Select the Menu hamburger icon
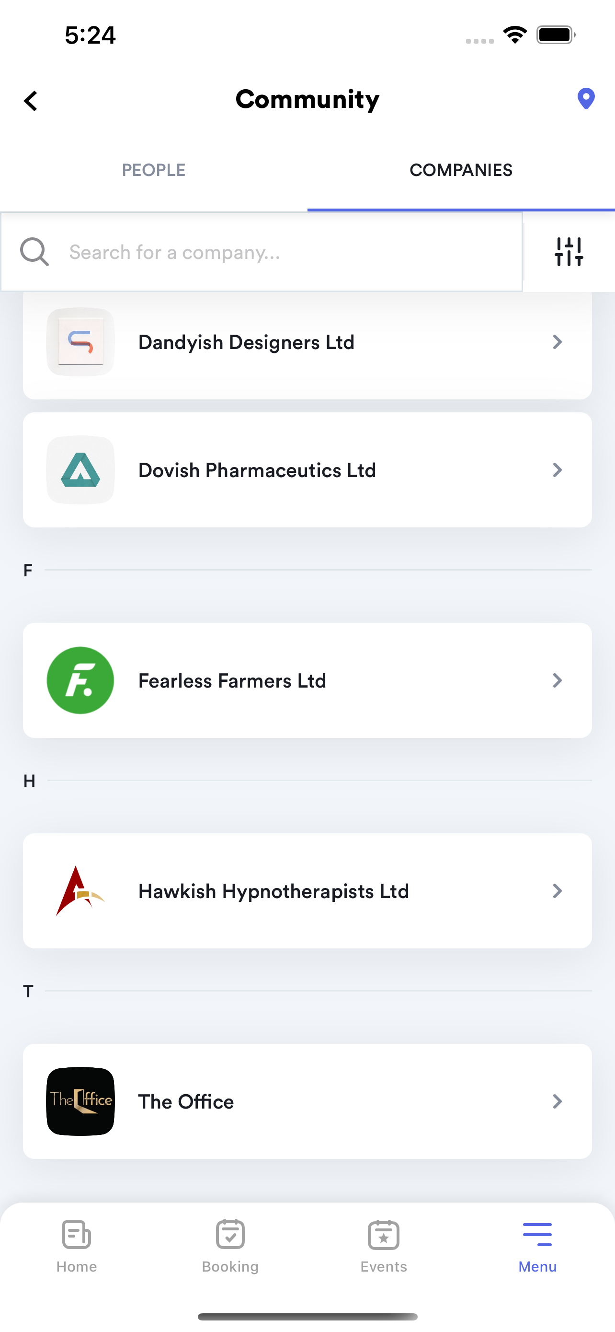 coord(537,1234)
